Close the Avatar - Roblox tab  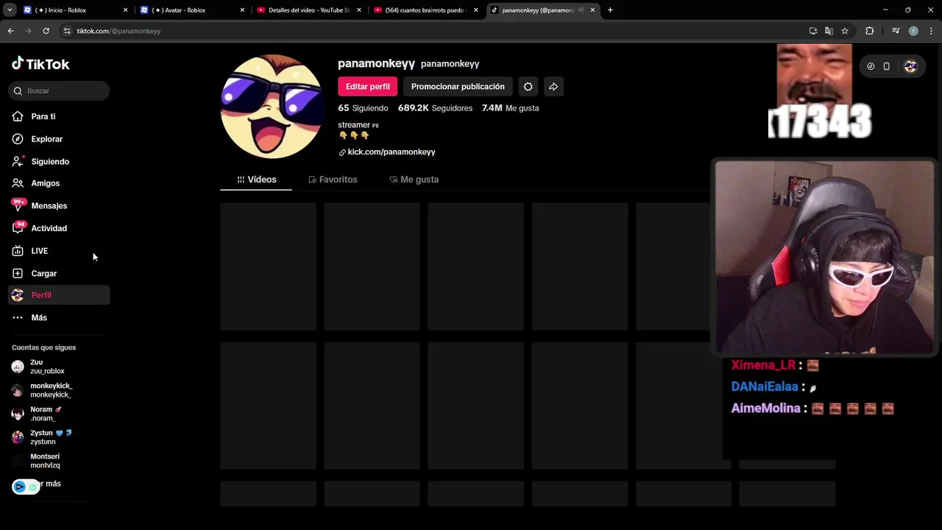coord(242,10)
